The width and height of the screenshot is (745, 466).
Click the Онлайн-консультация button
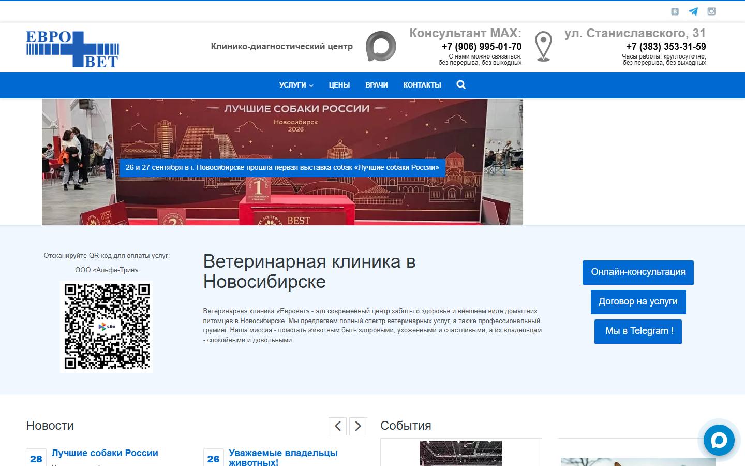[638, 272]
